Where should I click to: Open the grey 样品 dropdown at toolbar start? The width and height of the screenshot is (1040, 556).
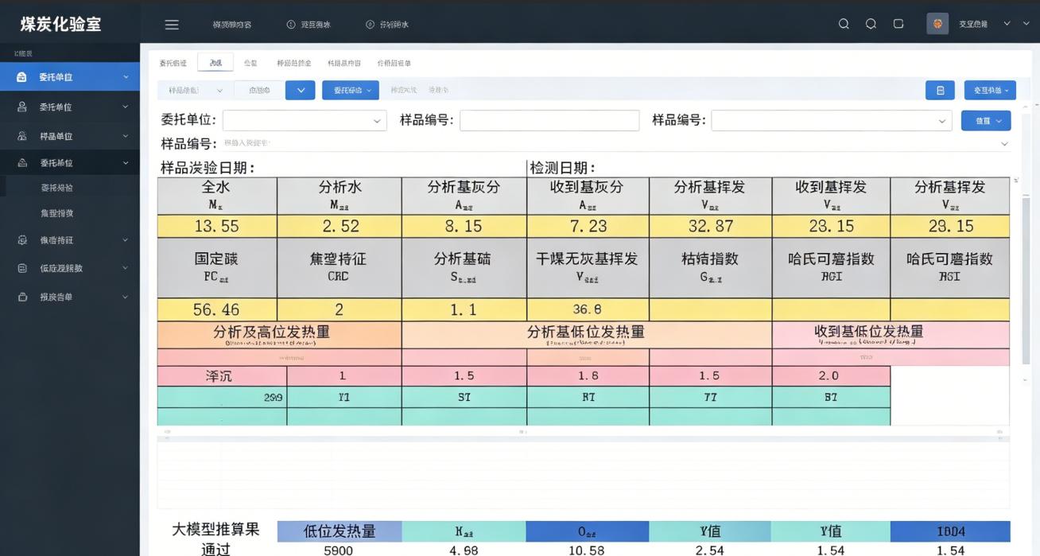(196, 91)
